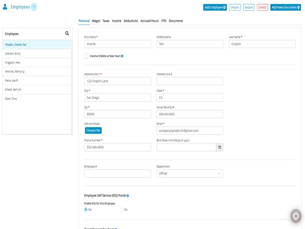The width and height of the screenshot is (305, 229).
Task: Click the Delete button
Action: click(263, 7)
